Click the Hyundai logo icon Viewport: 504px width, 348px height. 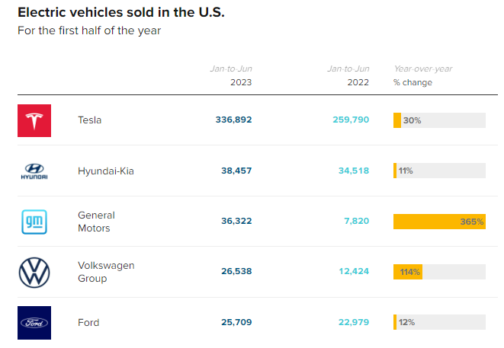point(34,171)
